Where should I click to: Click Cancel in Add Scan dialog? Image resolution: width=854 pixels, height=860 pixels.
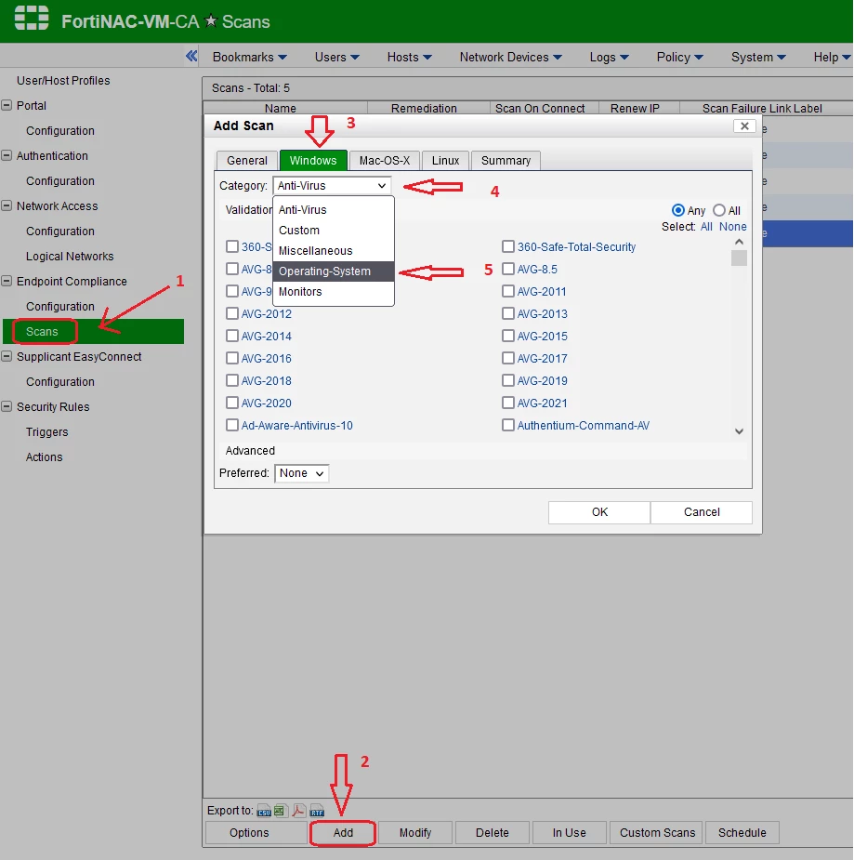(x=702, y=512)
